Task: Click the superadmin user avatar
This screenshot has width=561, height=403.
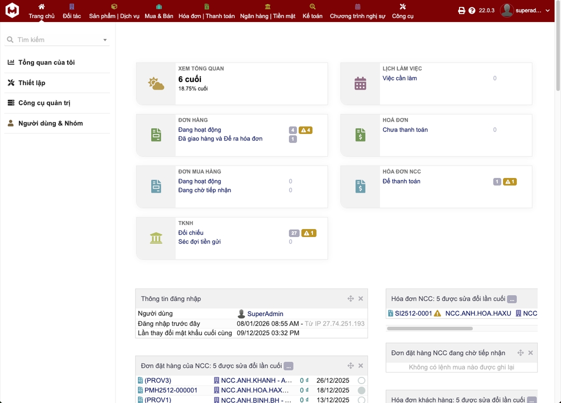Action: [506, 10]
